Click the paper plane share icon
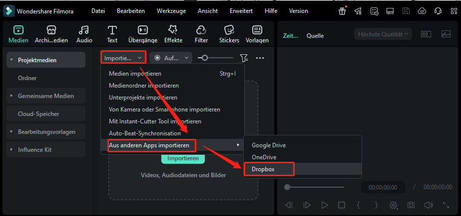This screenshot has width=461, height=216. [358, 11]
